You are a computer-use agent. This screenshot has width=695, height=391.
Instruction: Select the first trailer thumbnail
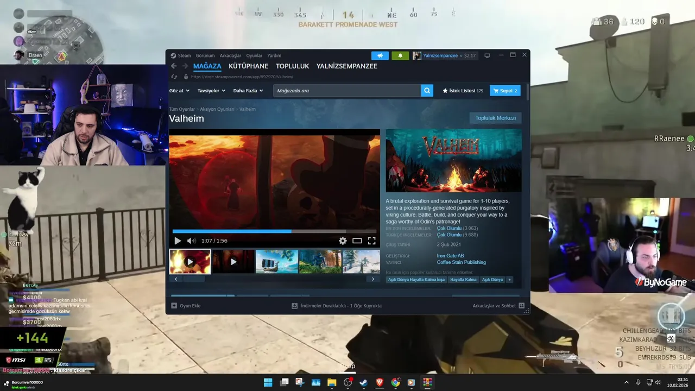tap(190, 261)
